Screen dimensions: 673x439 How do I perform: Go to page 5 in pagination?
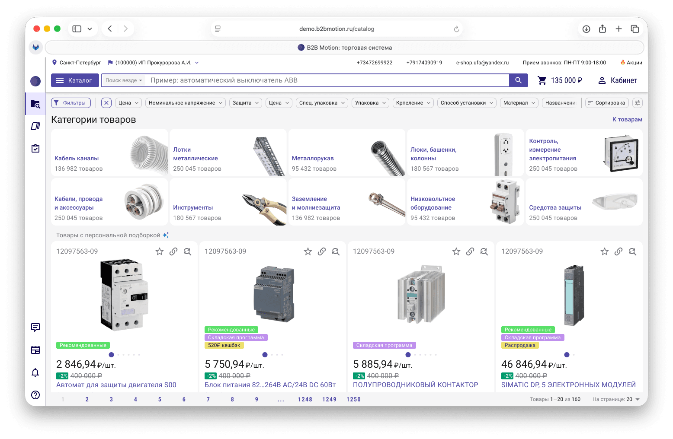click(x=160, y=400)
